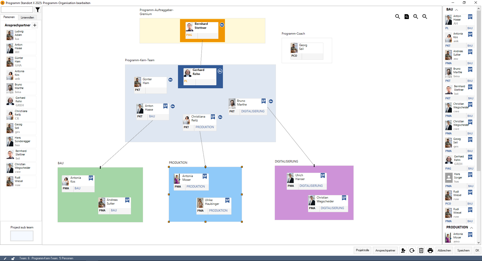
Task: Click the SP badge on Ulrike Haubinger's card
Action: coord(227,200)
